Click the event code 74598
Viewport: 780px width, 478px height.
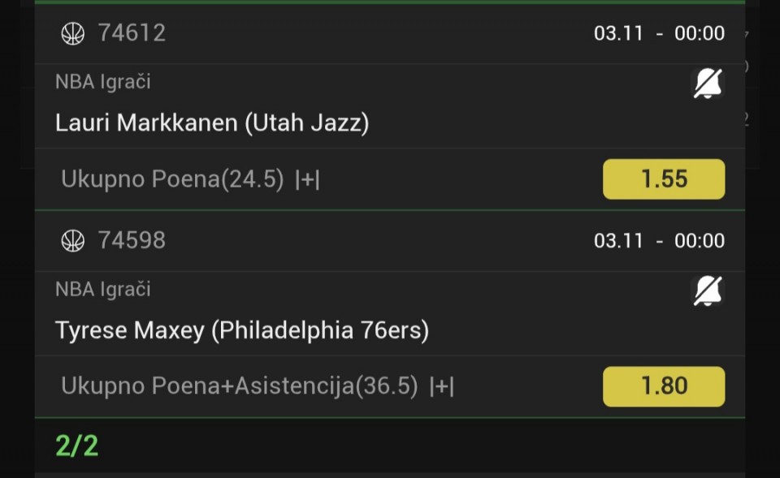pyautogui.click(x=132, y=241)
